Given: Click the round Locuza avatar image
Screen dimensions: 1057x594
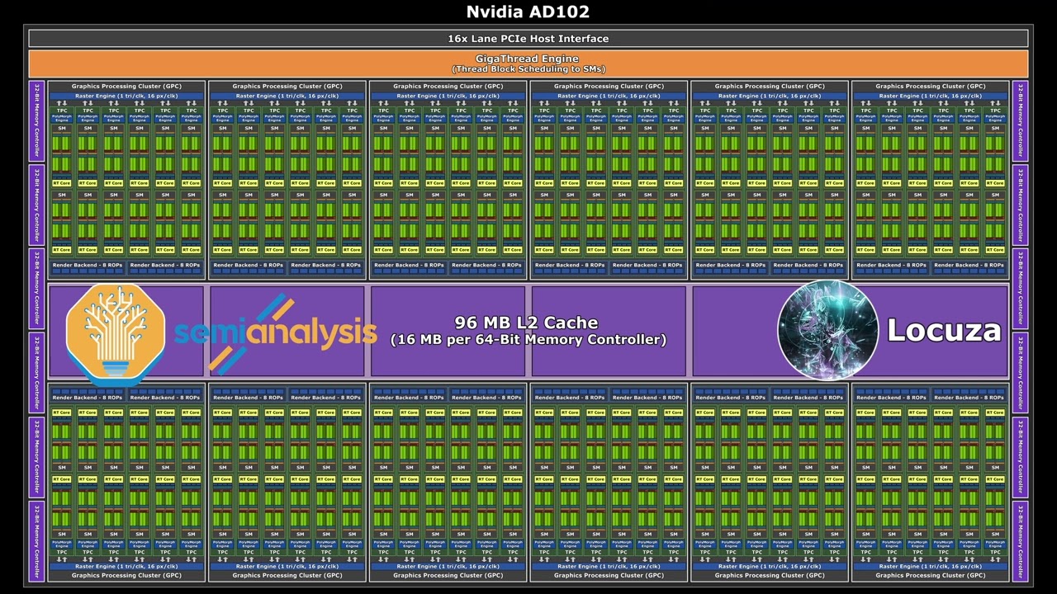Looking at the screenshot, I should pyautogui.click(x=827, y=330).
